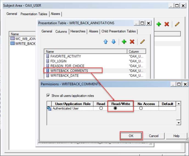Close the Presentation Table window

click(148, 23)
